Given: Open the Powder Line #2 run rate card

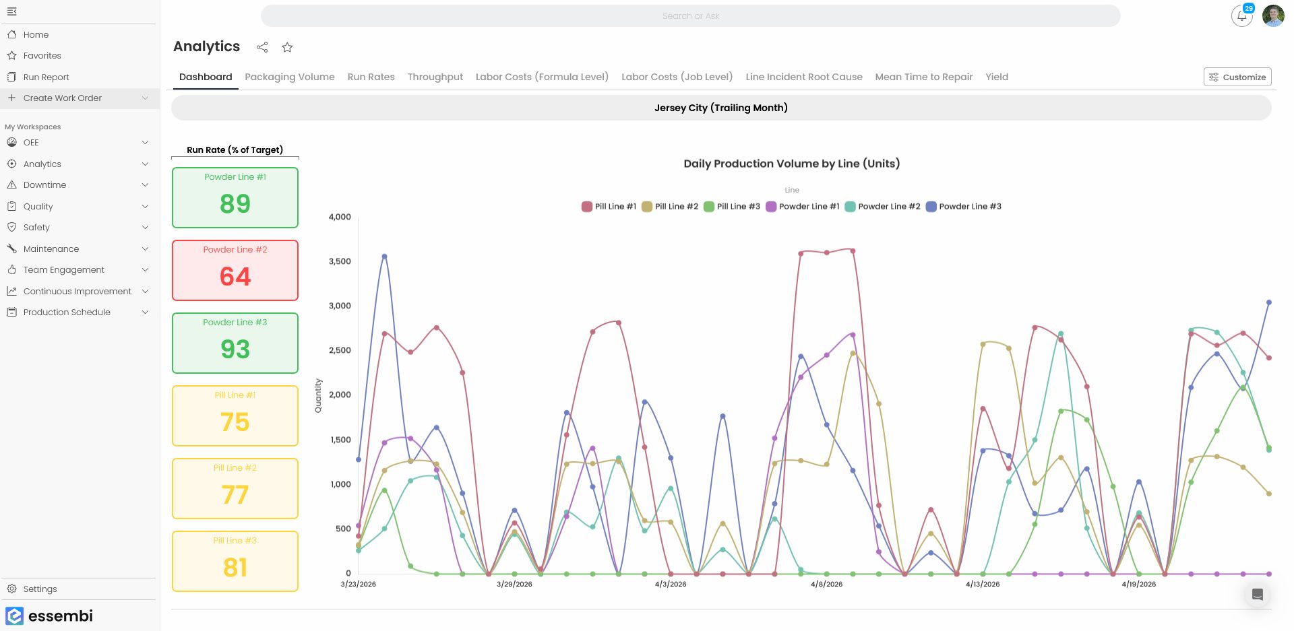Looking at the screenshot, I should (235, 270).
